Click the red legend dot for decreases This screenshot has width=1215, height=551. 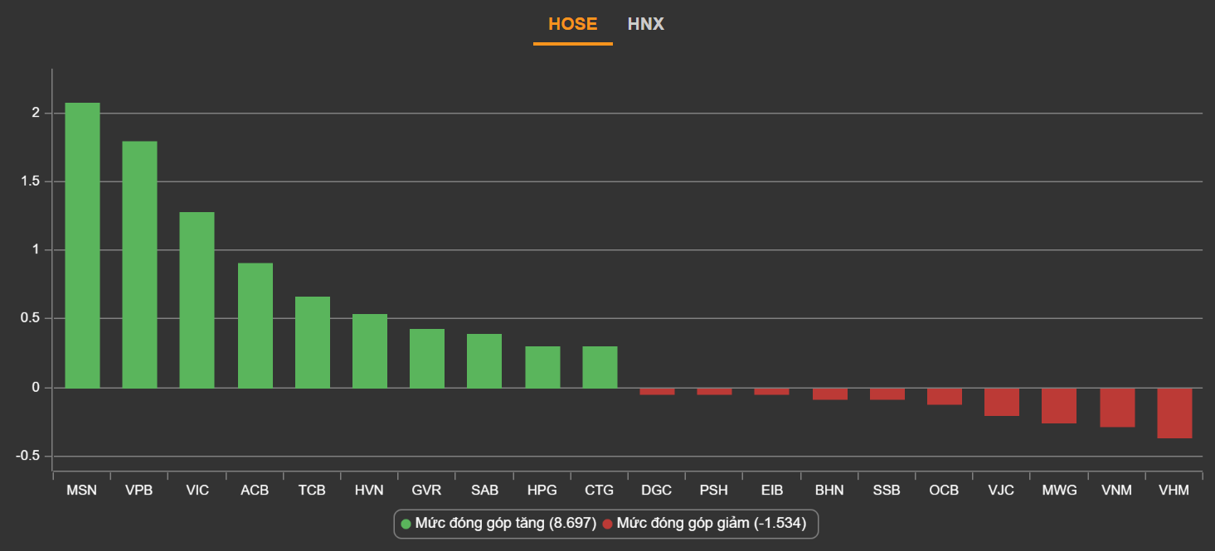[607, 524]
